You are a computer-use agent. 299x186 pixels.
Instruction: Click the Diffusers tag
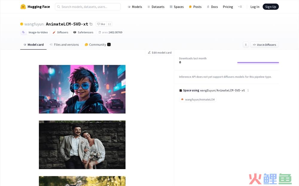(60, 32)
